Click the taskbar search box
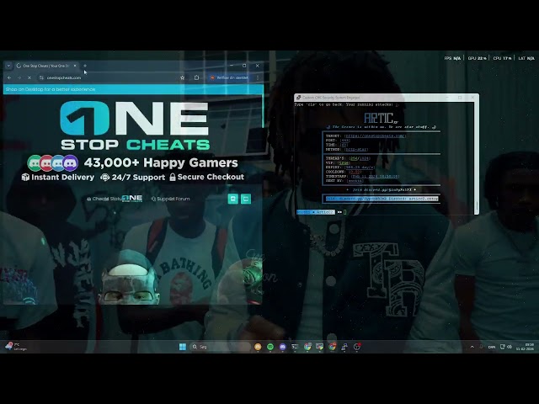Screen dimensions: 539x404 (220, 347)
